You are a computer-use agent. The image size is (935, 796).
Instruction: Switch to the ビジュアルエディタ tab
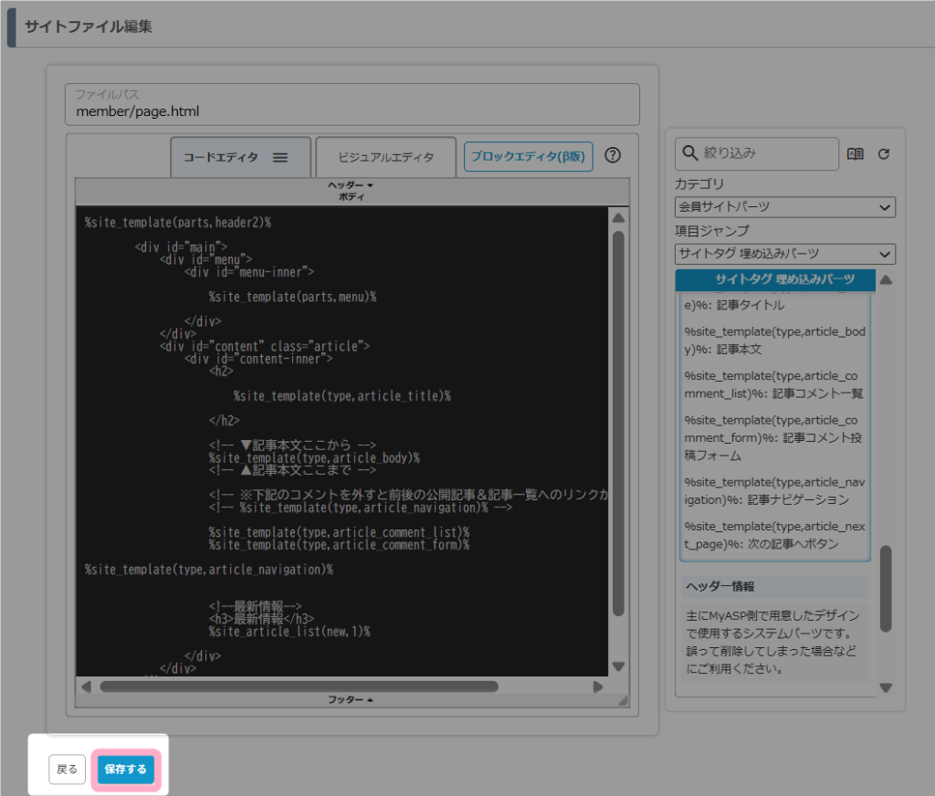pos(385,157)
